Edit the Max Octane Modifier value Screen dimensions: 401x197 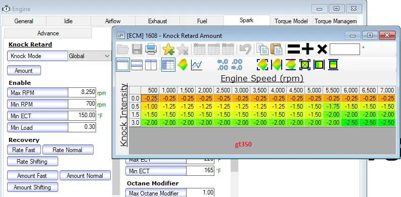pos(200,193)
